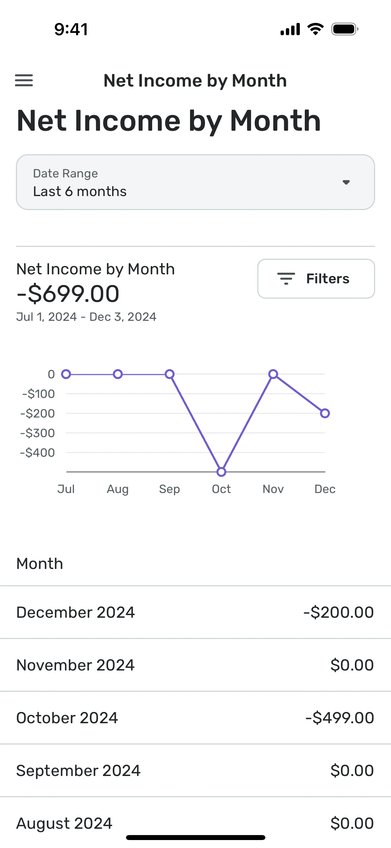This screenshot has width=391, height=848.
Task: Click the Month column header
Action: coord(40,564)
